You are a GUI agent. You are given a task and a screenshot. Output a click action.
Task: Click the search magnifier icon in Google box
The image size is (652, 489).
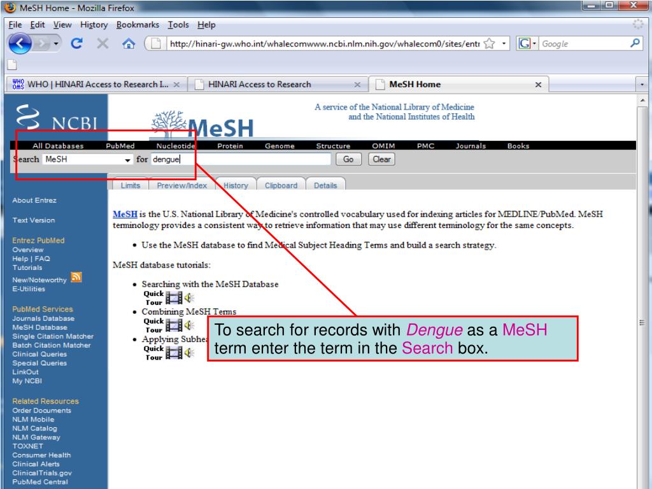(635, 43)
